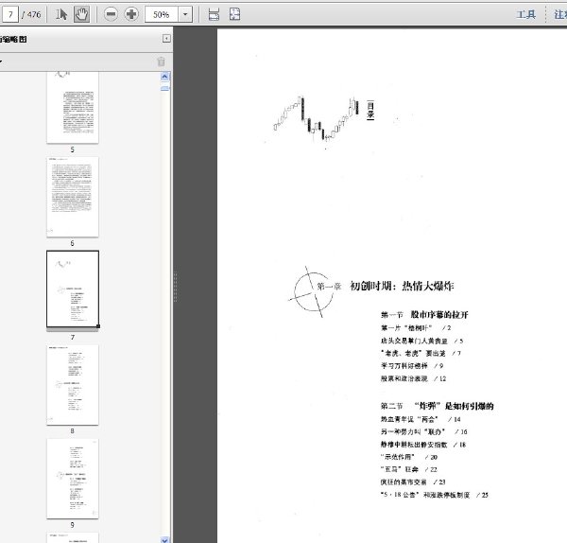Click the 50% zoom level field
The width and height of the screenshot is (567, 543).
tap(162, 14)
